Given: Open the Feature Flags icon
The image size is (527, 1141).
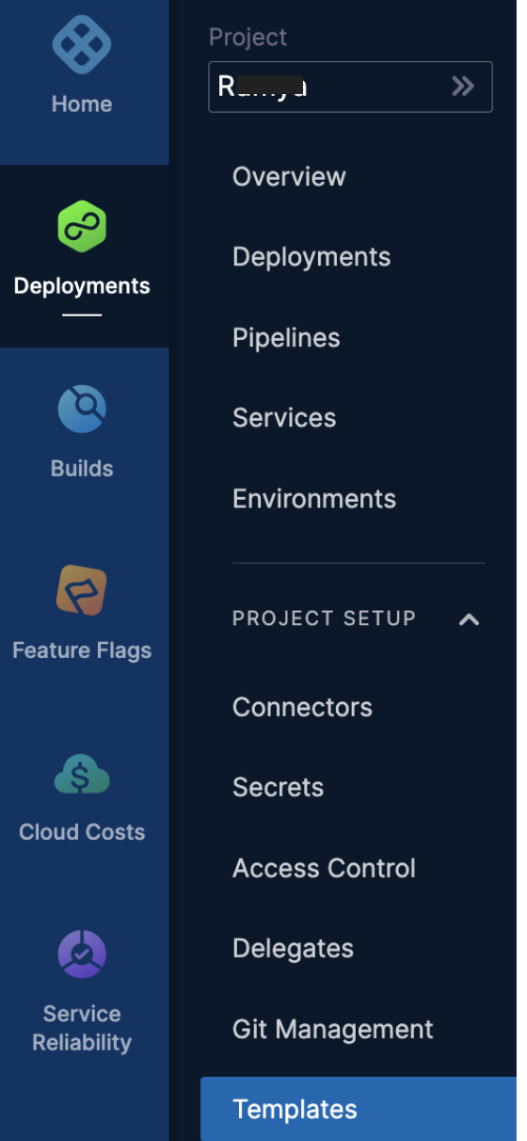Looking at the screenshot, I should [82, 590].
